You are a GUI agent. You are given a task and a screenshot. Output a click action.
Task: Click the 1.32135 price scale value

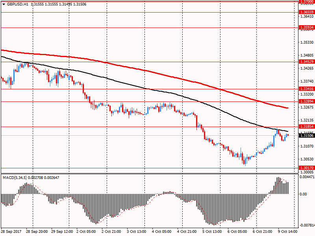307,120
